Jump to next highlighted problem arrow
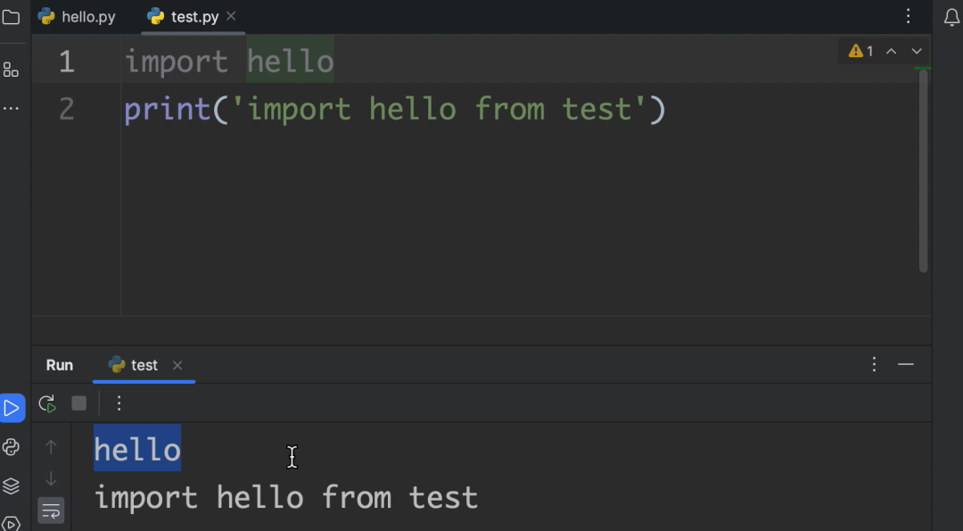This screenshot has width=963, height=531. (x=917, y=51)
